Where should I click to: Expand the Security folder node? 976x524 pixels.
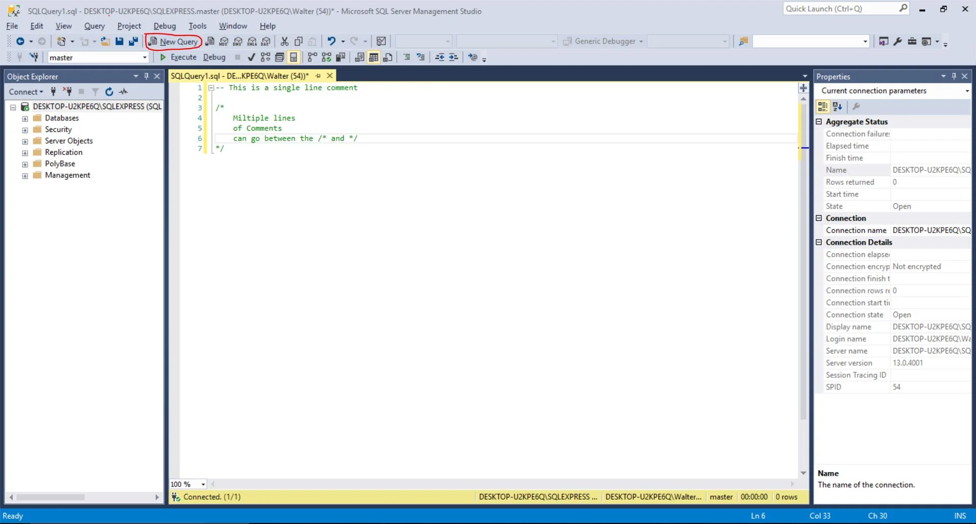(25, 130)
